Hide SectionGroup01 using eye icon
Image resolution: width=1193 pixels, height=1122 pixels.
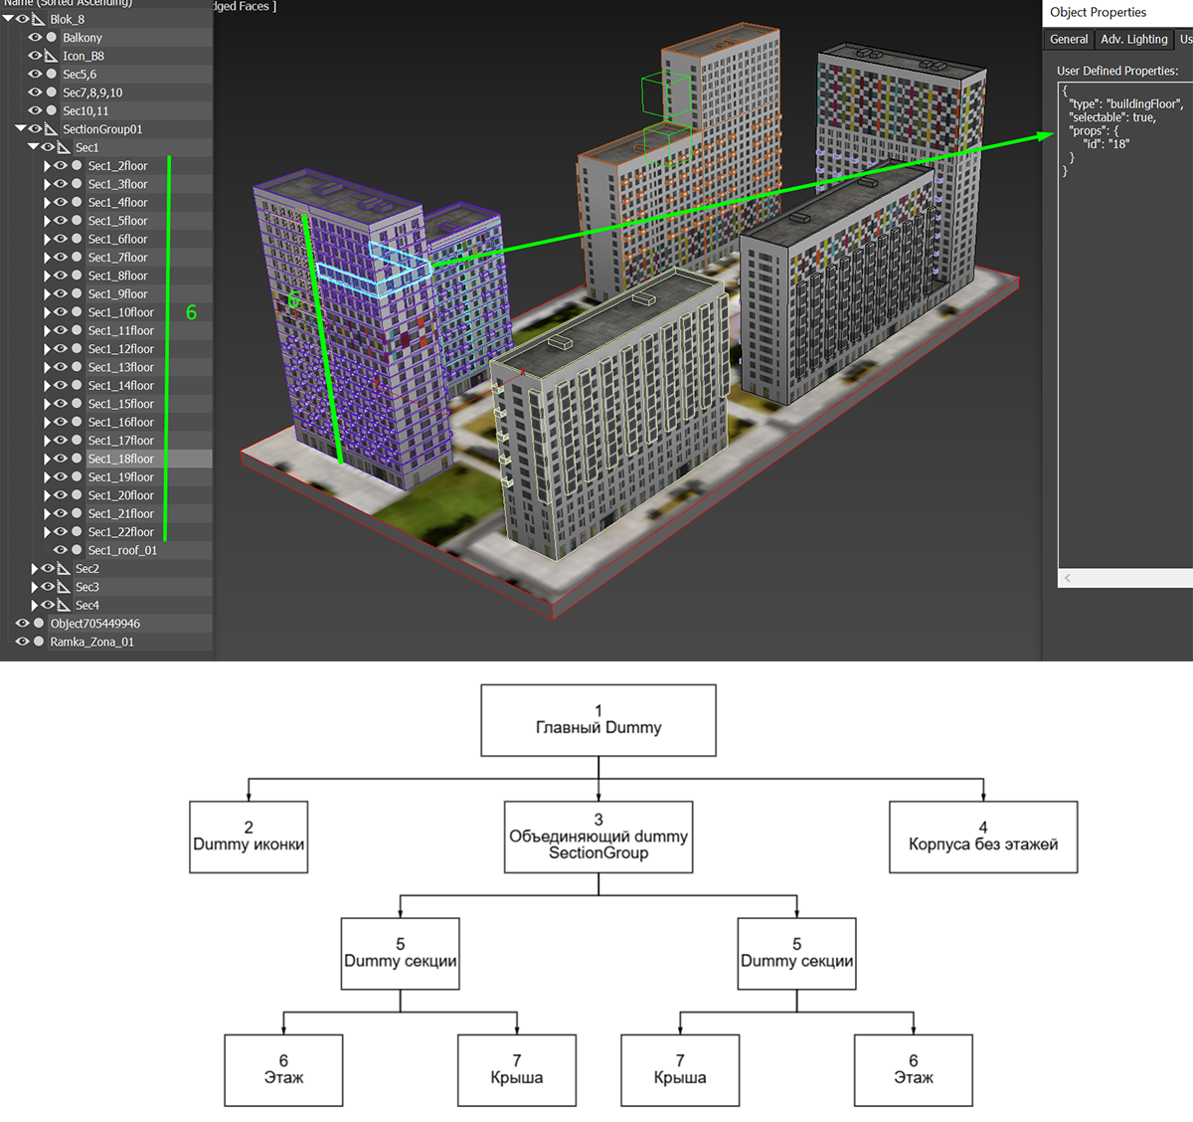coord(36,129)
